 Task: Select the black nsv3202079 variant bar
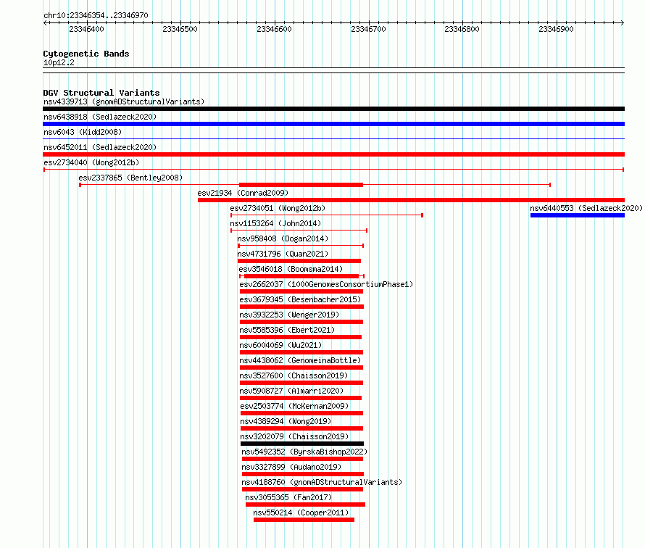(x=302, y=444)
